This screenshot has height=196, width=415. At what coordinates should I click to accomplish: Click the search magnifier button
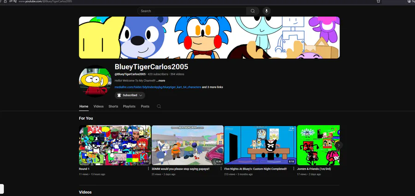click(253, 11)
